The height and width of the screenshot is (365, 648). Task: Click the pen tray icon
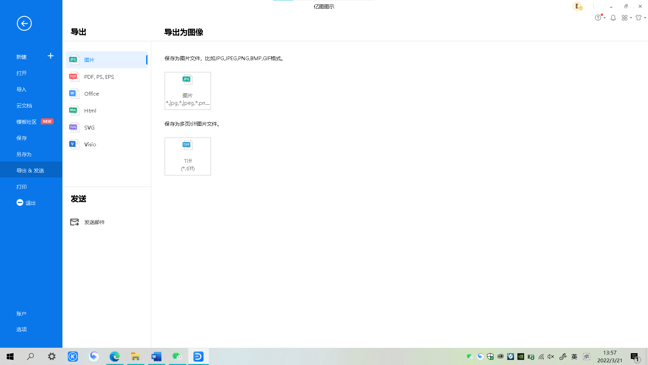563,357
